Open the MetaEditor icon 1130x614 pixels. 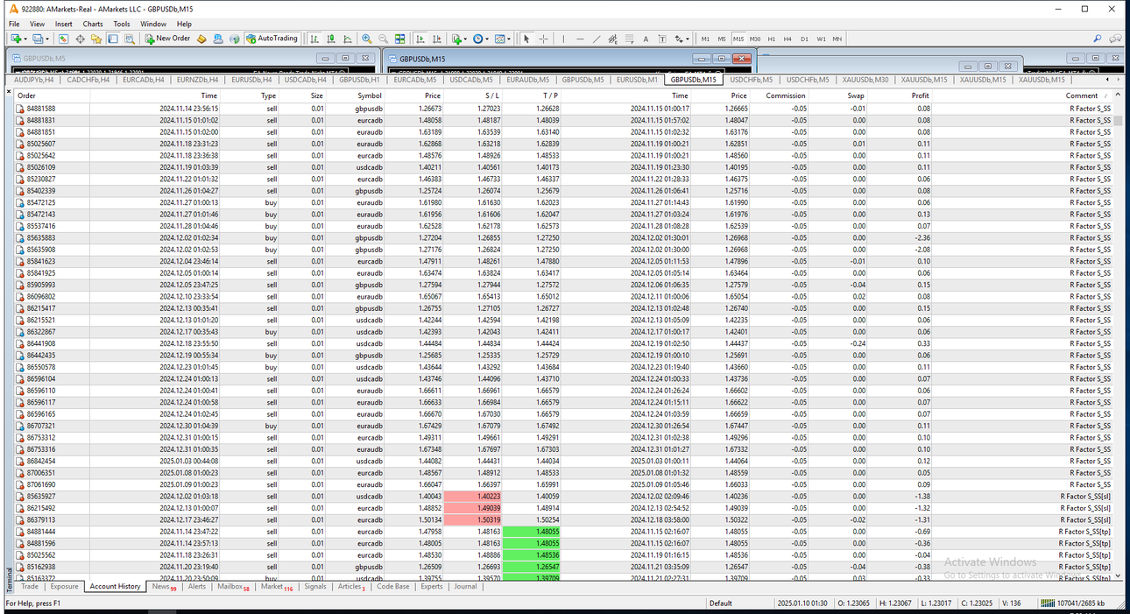(201, 39)
